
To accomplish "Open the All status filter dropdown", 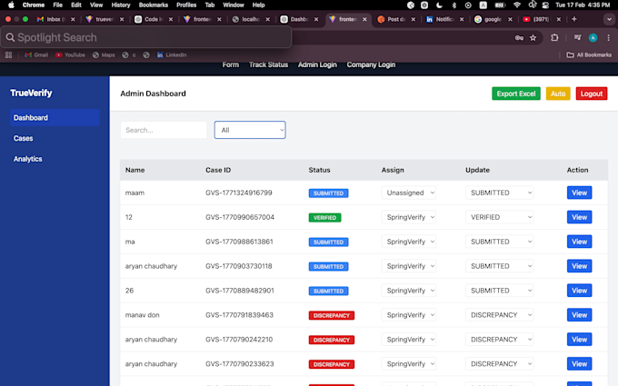I will [x=250, y=130].
